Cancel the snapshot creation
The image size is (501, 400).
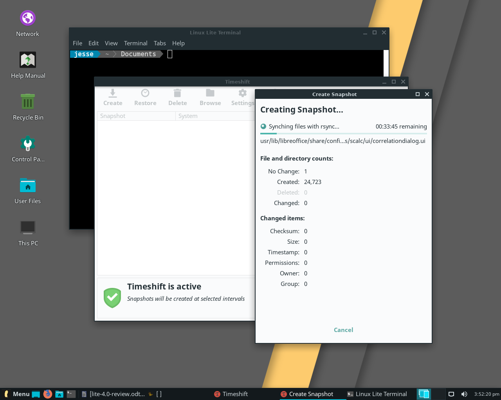coord(344,330)
